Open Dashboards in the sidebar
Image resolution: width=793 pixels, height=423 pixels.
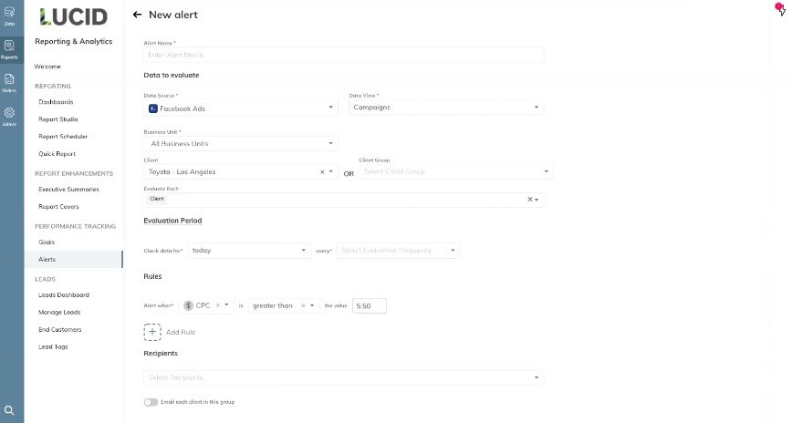click(56, 102)
